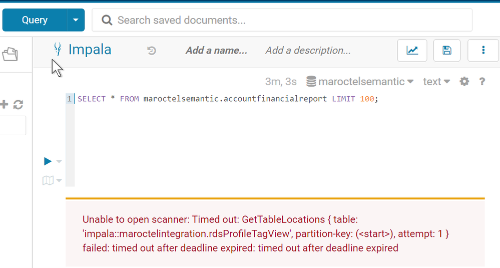Open the three-dot more options menu

pyautogui.click(x=483, y=51)
